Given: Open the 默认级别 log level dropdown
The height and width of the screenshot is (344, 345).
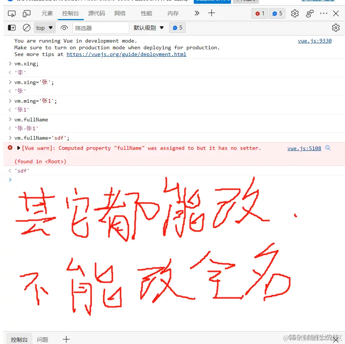Looking at the screenshot, I should tap(148, 27).
